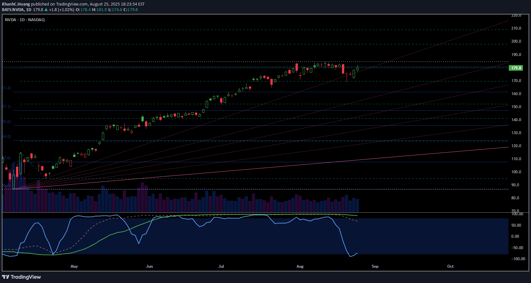Screen dimensions: 531x283
Task: Click the 0.00 oscillator axis label
Action: tap(515, 236)
